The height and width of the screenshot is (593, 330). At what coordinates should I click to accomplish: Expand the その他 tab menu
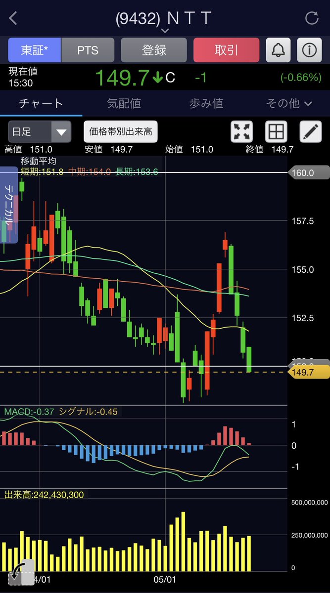(x=289, y=103)
